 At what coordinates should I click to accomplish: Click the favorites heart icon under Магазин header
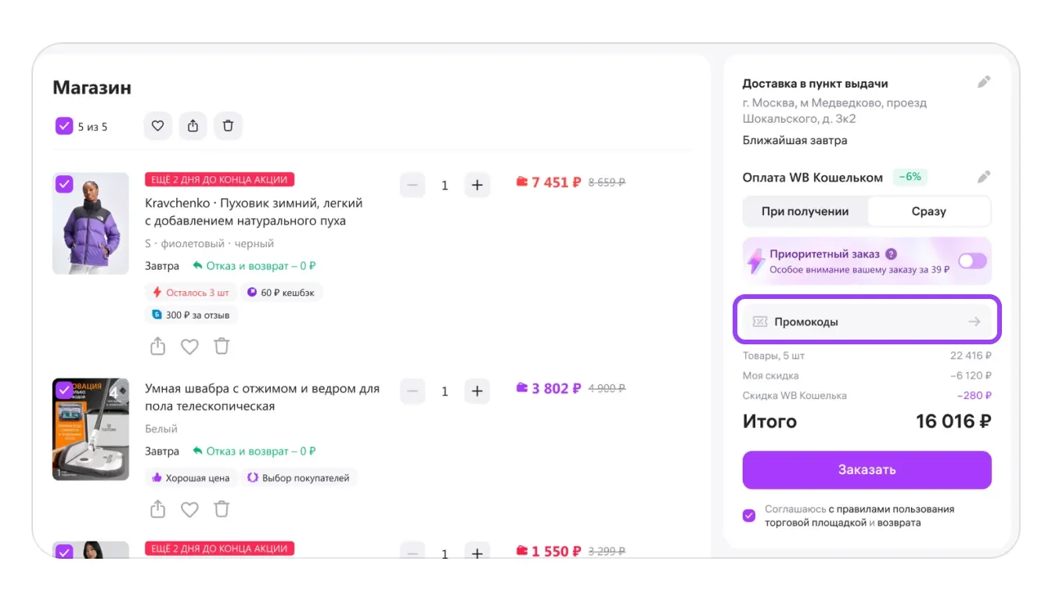pyautogui.click(x=157, y=126)
